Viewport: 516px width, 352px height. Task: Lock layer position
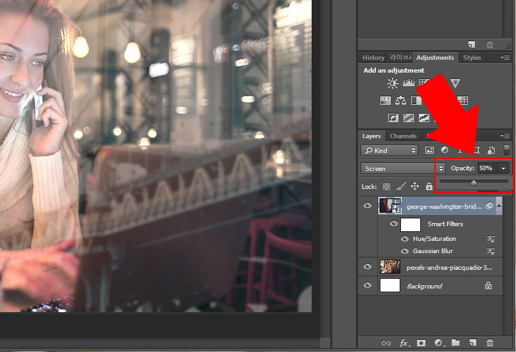pyautogui.click(x=414, y=186)
